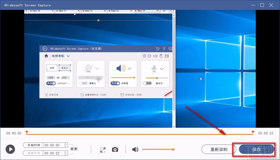Click the home icon in the preview
The image size is (280, 160).
46,56
